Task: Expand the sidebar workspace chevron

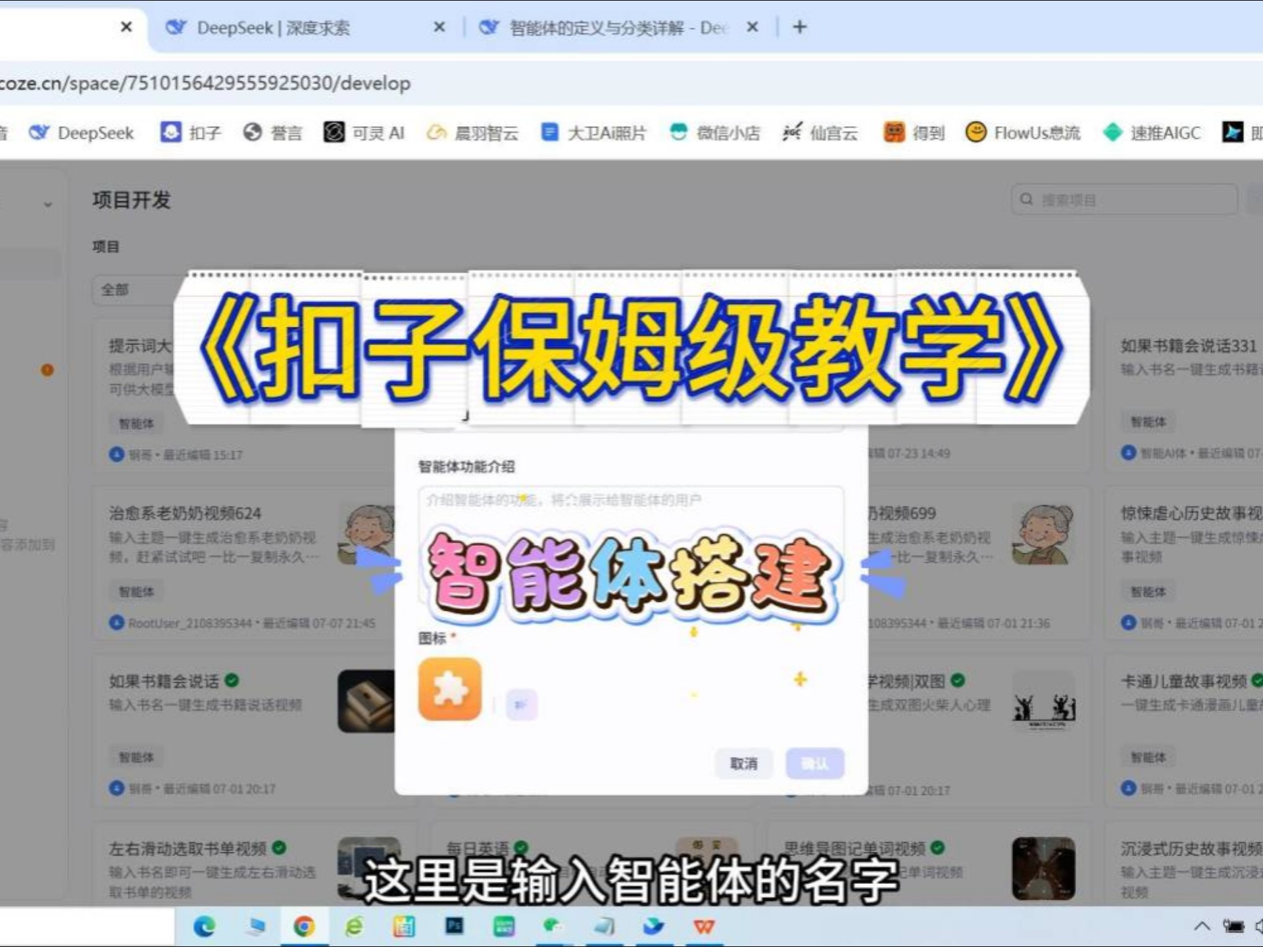Action: [x=47, y=205]
